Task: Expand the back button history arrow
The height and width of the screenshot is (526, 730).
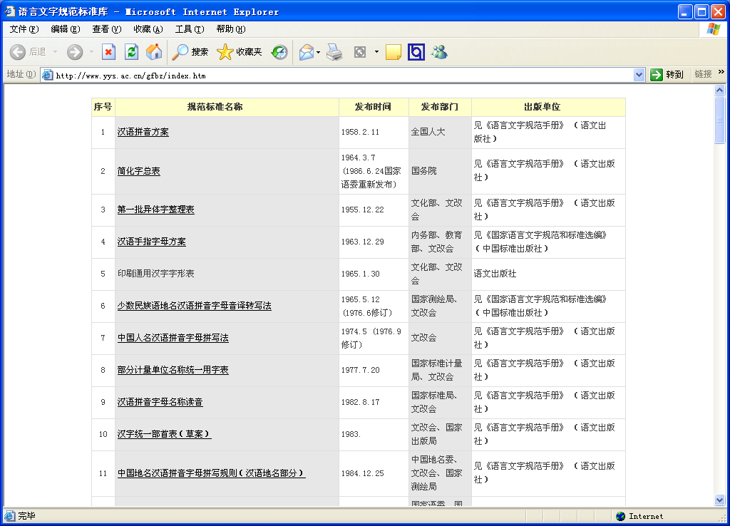Action: (56, 52)
